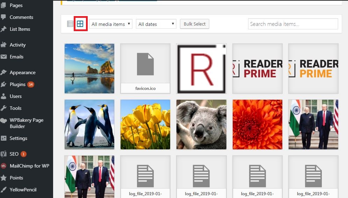Viewport: 348px width, 198px height.
Task: Select the yellow tulips thumbnail
Action: point(145,125)
